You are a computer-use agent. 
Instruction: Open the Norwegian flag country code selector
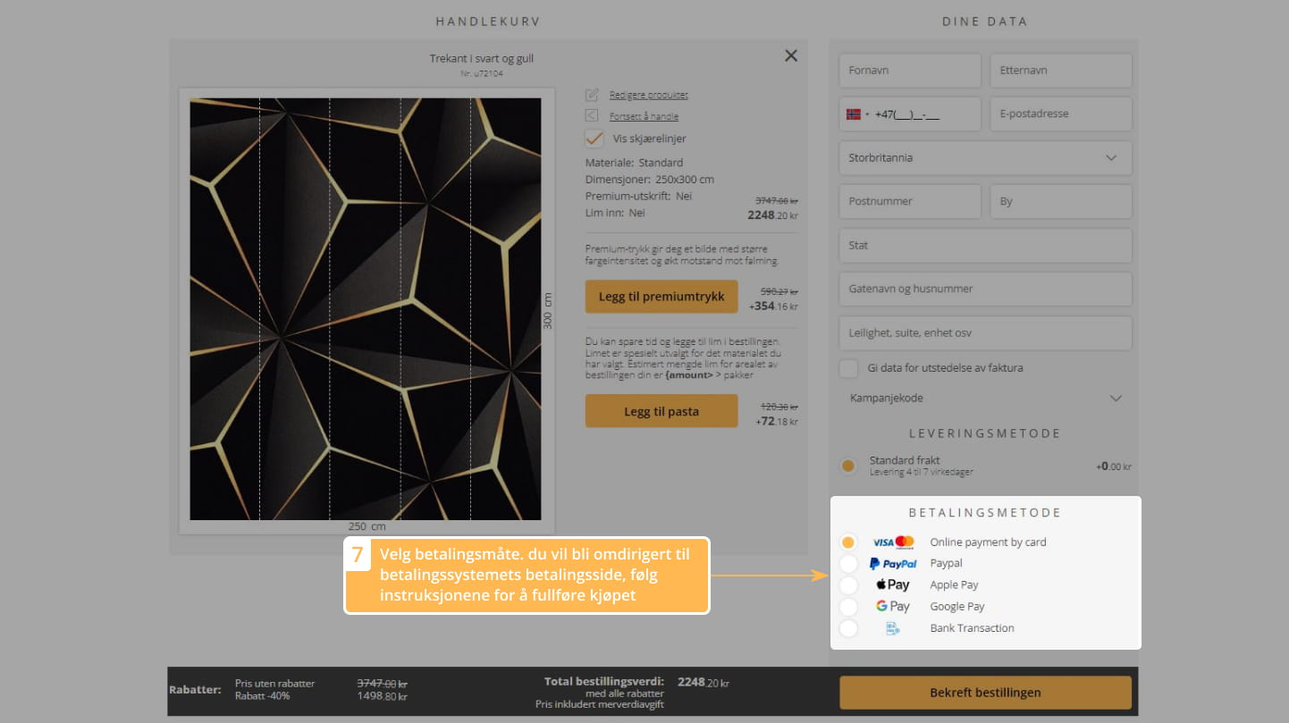(x=856, y=114)
